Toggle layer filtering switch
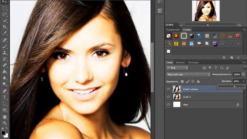This screenshot has width=247, height=139. [x=244, y=68]
